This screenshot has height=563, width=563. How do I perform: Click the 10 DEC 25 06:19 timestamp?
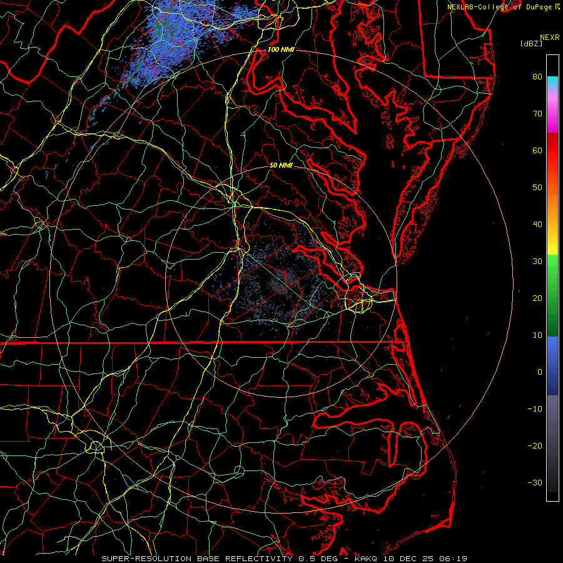click(x=425, y=559)
